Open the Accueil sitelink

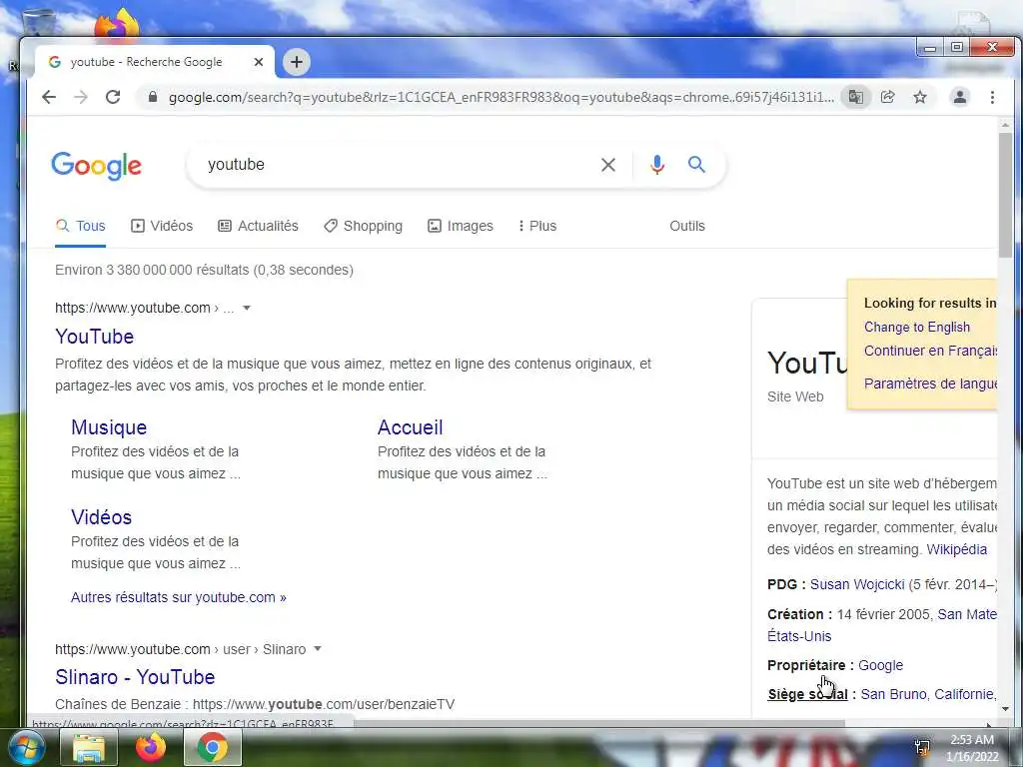tap(411, 427)
